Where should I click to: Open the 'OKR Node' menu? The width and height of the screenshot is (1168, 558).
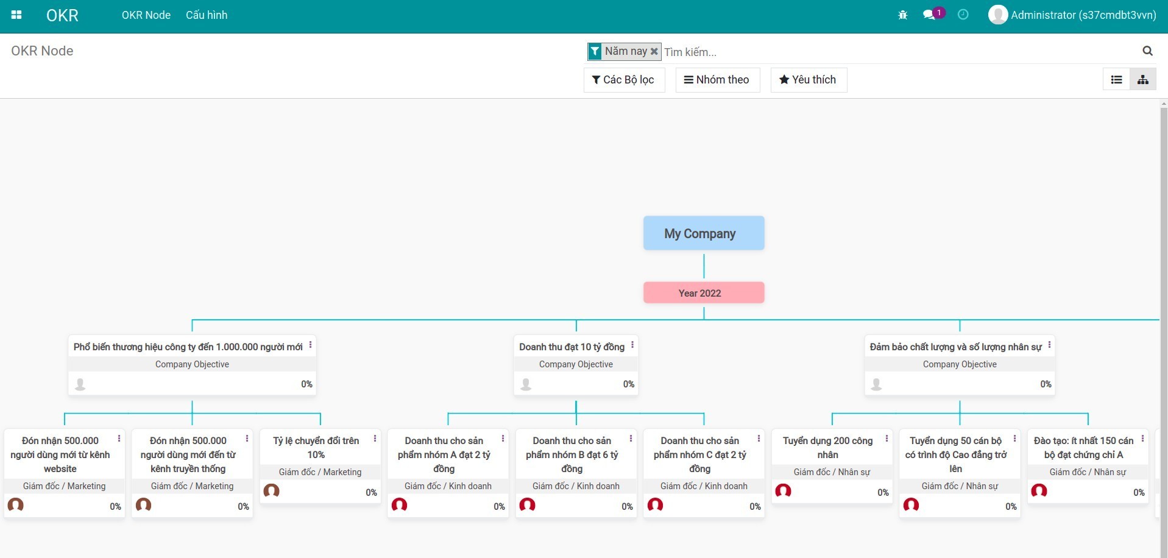point(146,15)
